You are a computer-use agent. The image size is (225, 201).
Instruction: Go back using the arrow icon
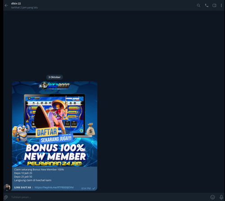pos(6,5)
